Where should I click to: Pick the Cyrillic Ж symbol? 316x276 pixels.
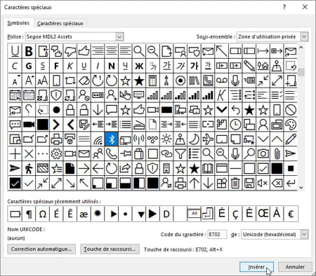point(139,66)
